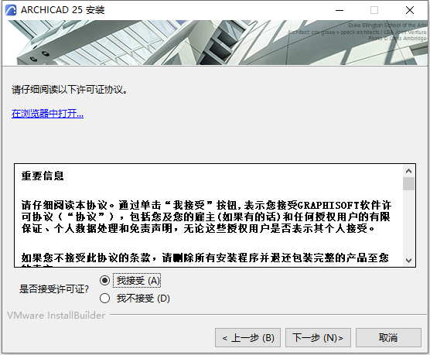The width and height of the screenshot is (430, 355).
Task: Click the ARCHICAD logo icon in title bar
Action: point(10,10)
